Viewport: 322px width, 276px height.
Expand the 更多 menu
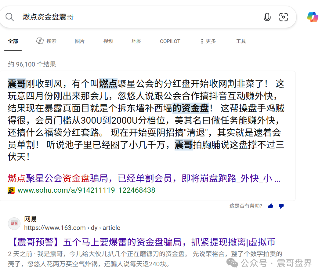coord(208,41)
